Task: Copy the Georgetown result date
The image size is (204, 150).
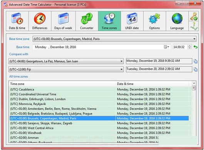Action: click(x=196, y=61)
